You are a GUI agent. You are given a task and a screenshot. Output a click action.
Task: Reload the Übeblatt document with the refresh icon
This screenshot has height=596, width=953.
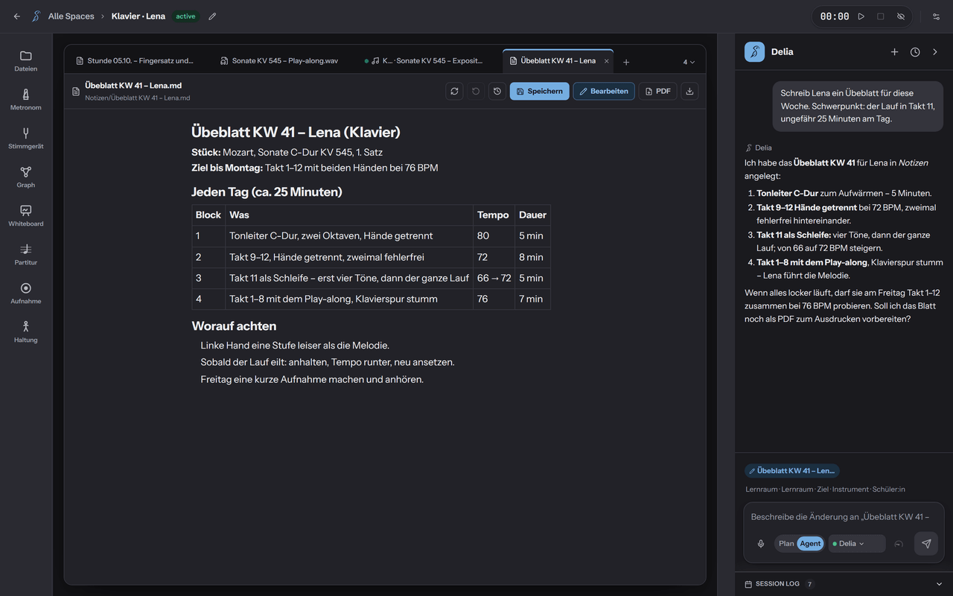pyautogui.click(x=454, y=92)
